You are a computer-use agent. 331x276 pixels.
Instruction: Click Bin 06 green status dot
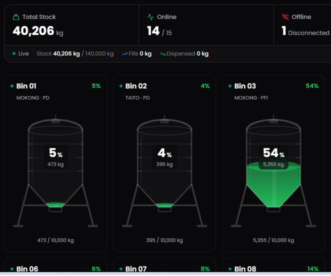[x=12, y=269]
